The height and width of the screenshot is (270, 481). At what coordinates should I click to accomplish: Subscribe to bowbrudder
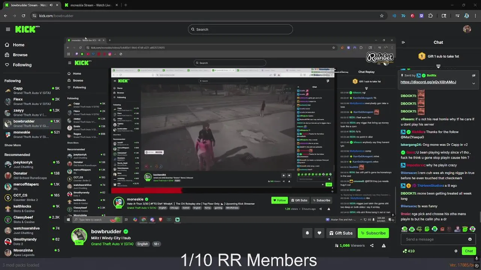373,233
